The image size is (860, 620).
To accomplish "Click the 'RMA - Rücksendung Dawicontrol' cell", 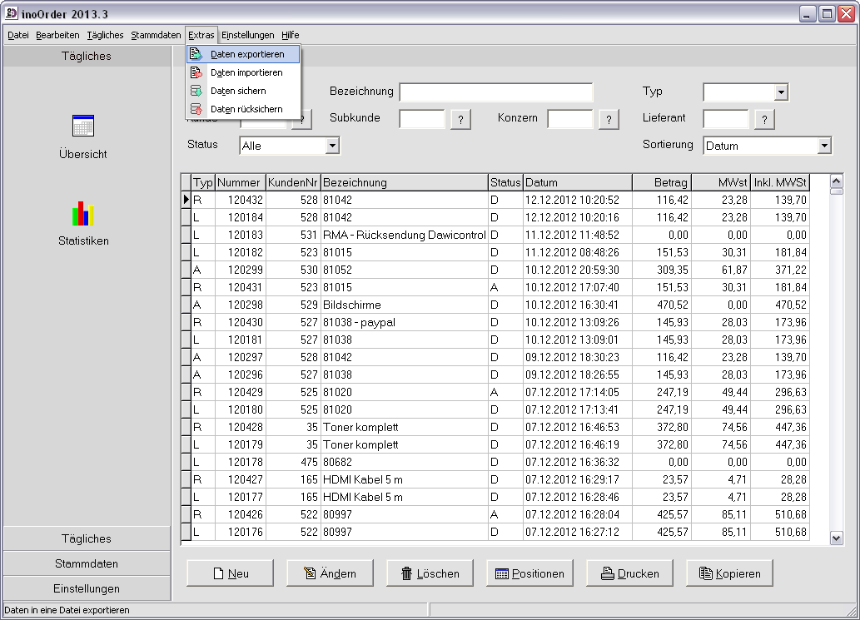I will click(x=405, y=235).
